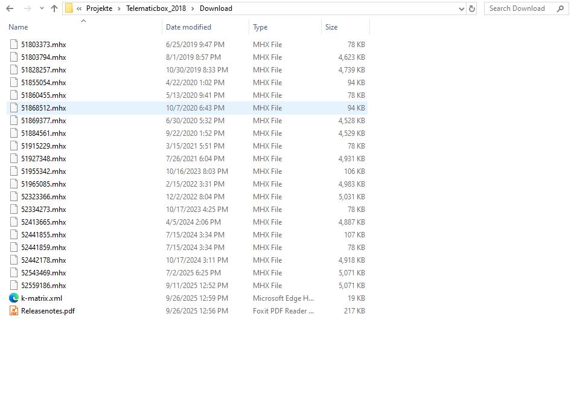Open the Projekte breadcrumb chevron

tap(119, 8)
